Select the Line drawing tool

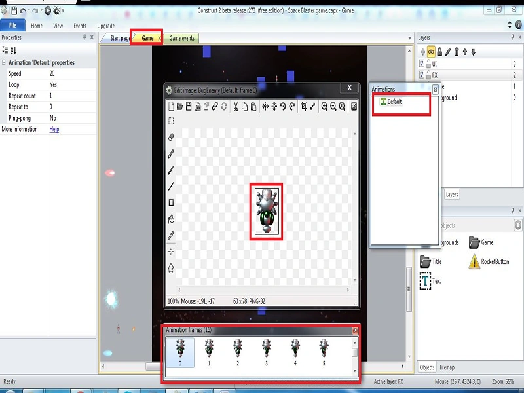(171, 186)
